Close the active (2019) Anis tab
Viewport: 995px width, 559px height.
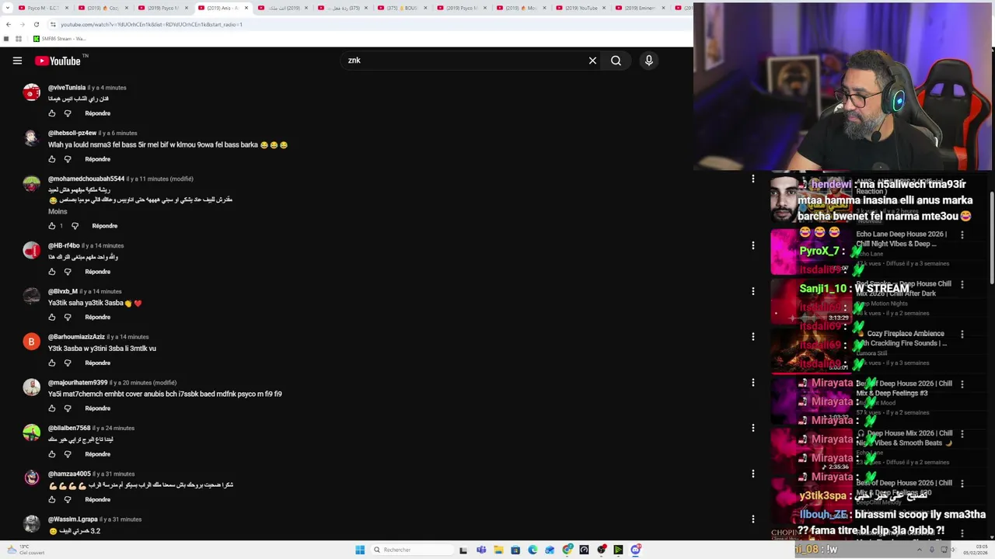click(246, 8)
